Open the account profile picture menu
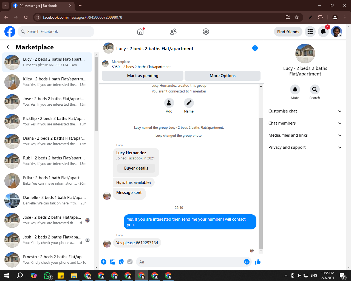 coord(336,32)
